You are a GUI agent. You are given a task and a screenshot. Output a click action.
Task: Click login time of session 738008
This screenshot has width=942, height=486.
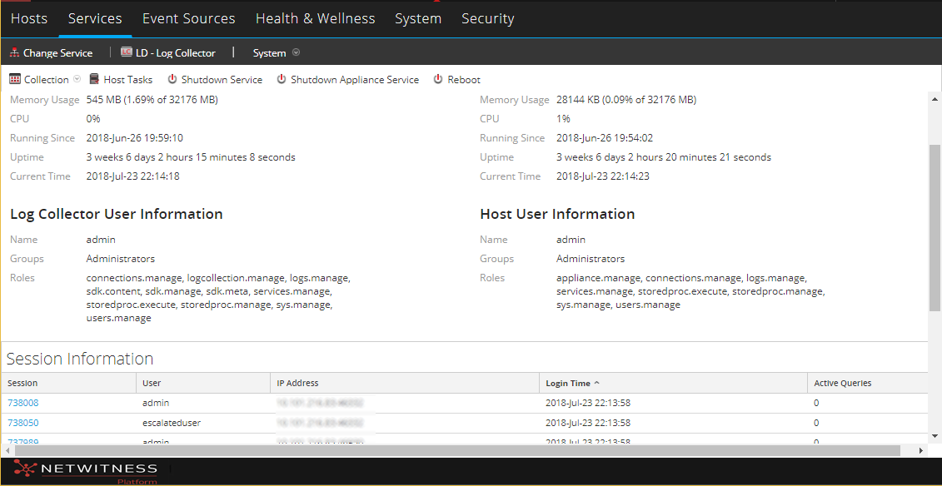[x=588, y=404]
